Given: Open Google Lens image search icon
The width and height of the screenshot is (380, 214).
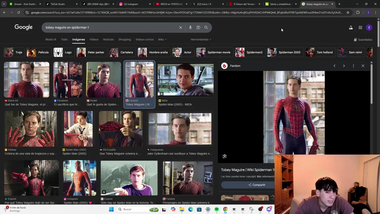Looking at the screenshot, I should click(198, 27).
